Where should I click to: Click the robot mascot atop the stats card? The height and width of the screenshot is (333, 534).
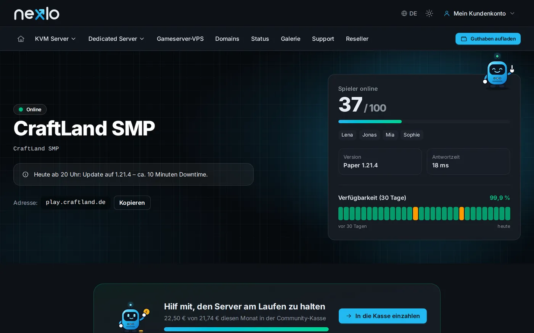click(499, 72)
